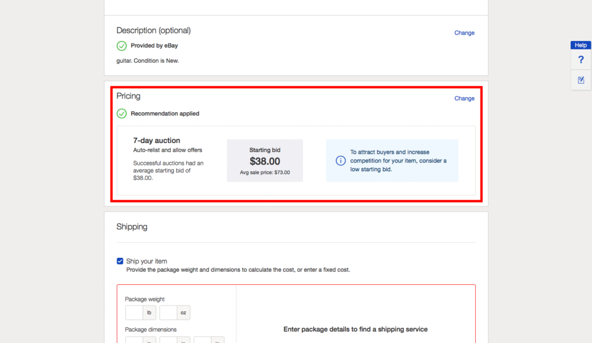Click the Help question mark icon

pyautogui.click(x=581, y=60)
